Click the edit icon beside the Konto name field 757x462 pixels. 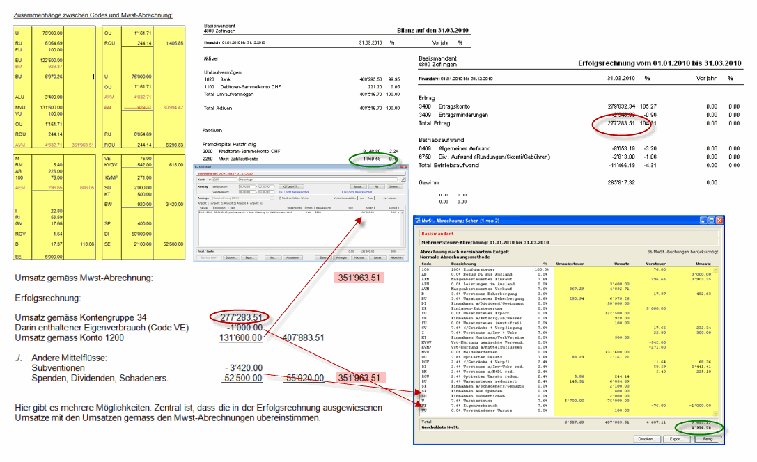[x=403, y=180]
